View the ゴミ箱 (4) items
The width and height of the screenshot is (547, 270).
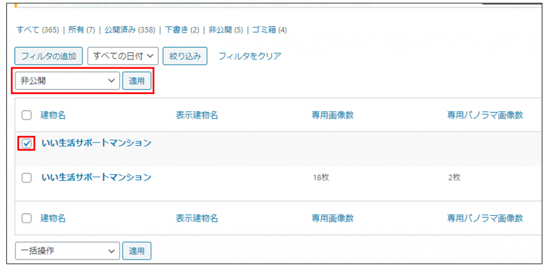pos(269,30)
